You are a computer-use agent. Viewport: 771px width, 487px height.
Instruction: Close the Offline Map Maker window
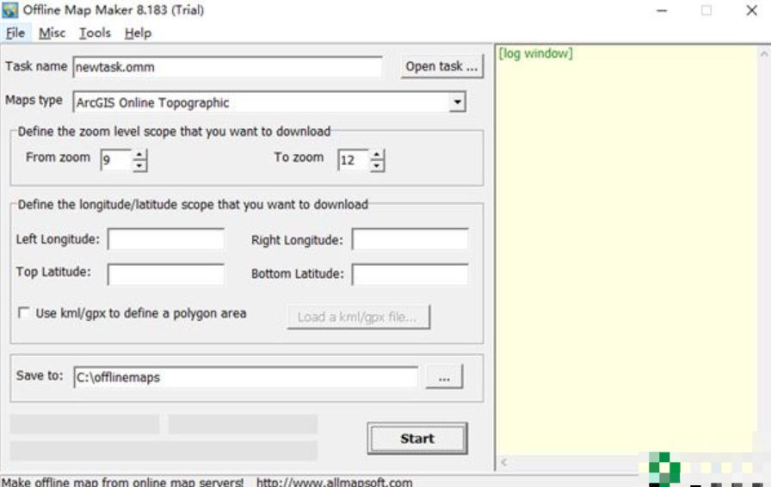click(x=751, y=10)
